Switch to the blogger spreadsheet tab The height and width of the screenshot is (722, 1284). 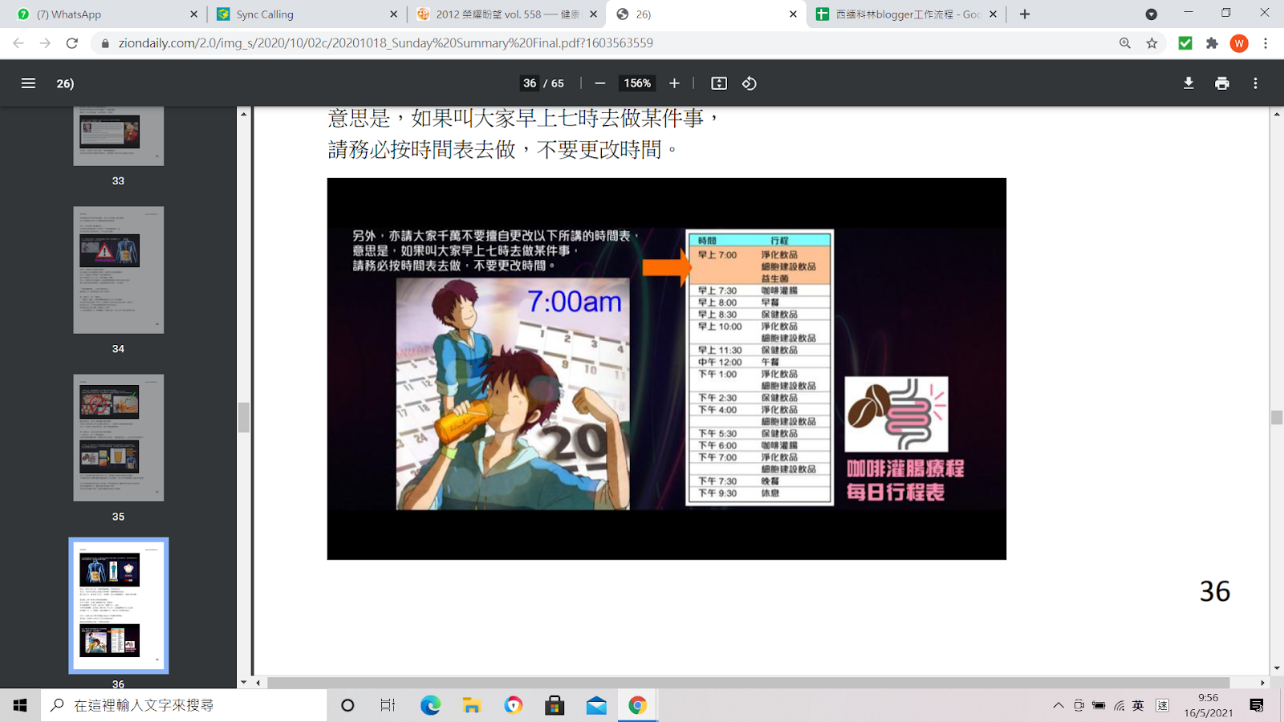(905, 14)
